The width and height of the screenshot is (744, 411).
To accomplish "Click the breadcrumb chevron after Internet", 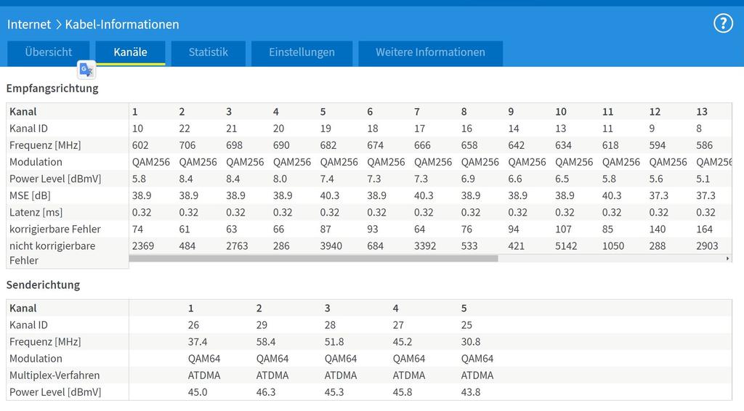I will pyautogui.click(x=58, y=25).
